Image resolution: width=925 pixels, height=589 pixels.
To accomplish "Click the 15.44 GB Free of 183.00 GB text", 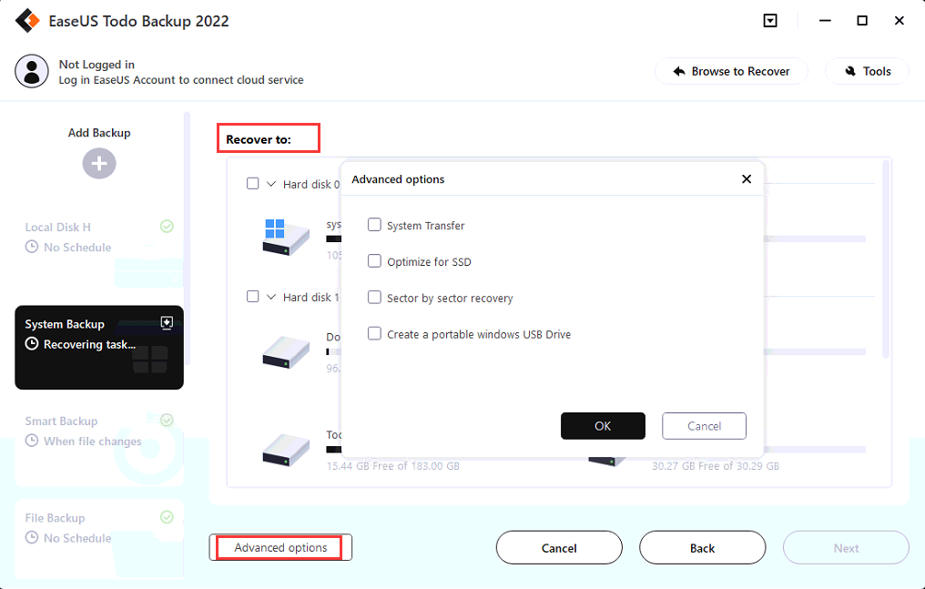I will pyautogui.click(x=393, y=466).
